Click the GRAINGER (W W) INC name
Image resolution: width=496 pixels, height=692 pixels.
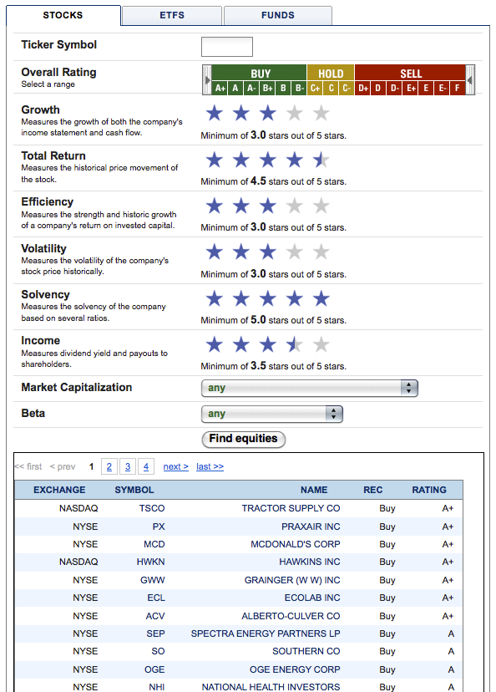(x=292, y=580)
